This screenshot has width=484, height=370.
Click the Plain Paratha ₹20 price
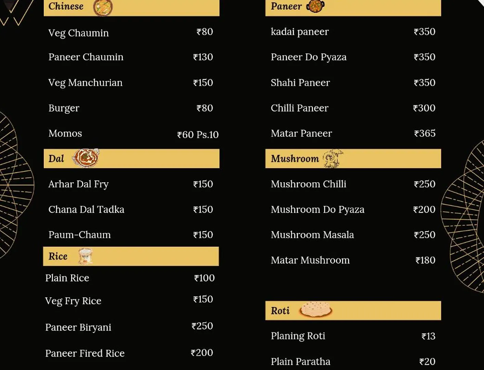coord(427,361)
